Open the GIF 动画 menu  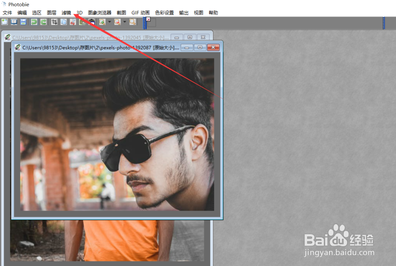[x=141, y=13]
